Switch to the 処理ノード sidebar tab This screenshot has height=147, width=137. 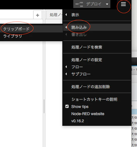click(x=54, y=15)
